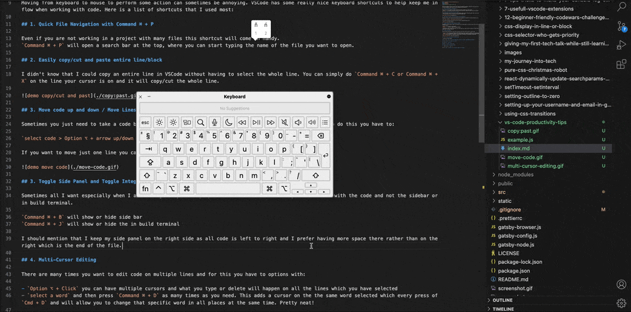
Task: Click the No Suggestions bar in Keyboard
Action: tap(235, 108)
